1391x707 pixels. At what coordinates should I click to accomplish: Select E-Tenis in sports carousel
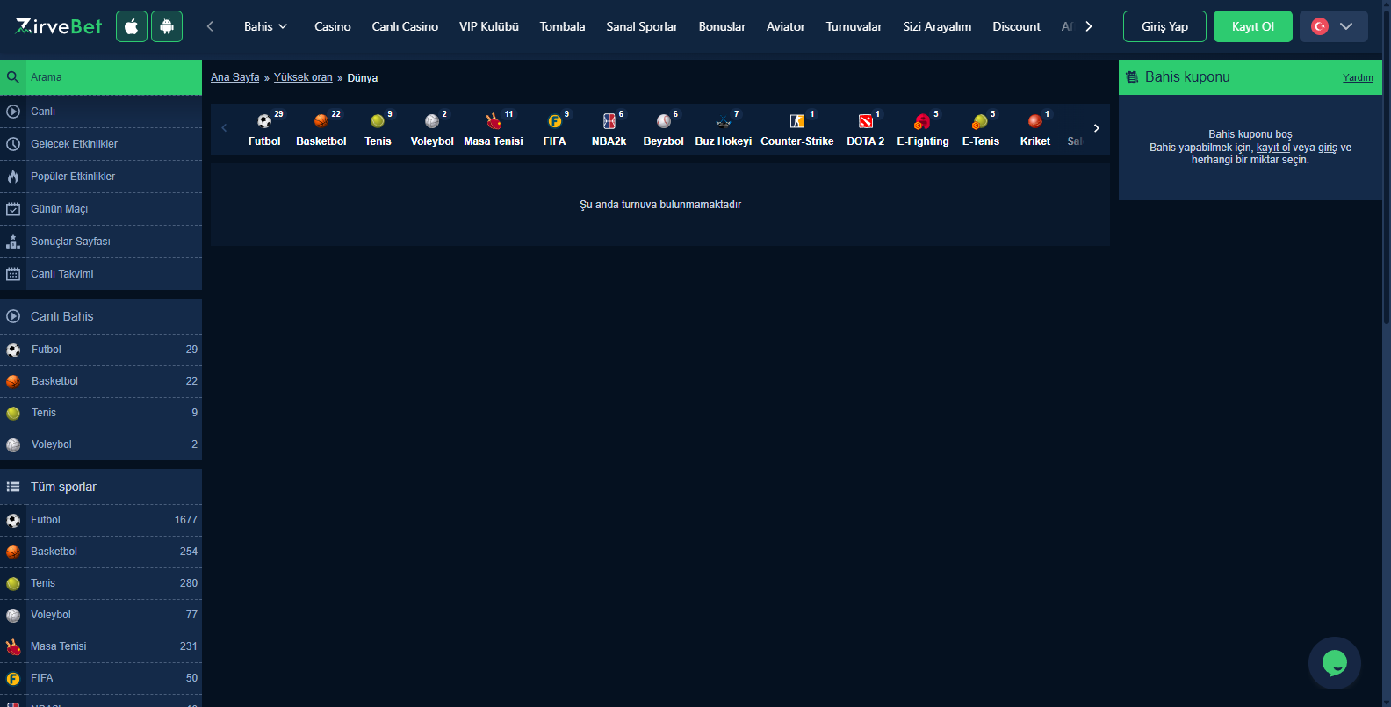pyautogui.click(x=981, y=129)
